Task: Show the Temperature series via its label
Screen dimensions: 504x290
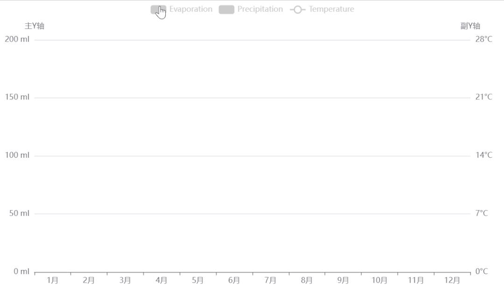Action: tap(331, 9)
